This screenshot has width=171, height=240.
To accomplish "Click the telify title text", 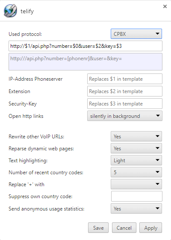I will (27, 12).
